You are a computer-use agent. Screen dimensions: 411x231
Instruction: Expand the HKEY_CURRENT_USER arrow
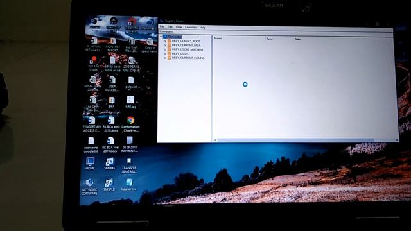pyautogui.click(x=165, y=45)
